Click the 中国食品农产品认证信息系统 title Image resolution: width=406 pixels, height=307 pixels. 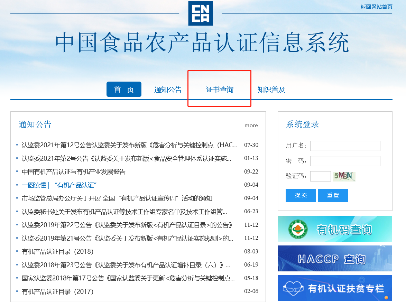(x=202, y=43)
